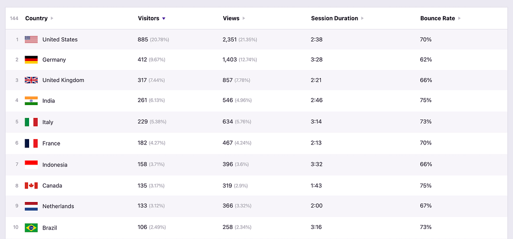Screen dimensions: 513x239
Task: Sort table by Country column arrow
Action: coord(52,18)
